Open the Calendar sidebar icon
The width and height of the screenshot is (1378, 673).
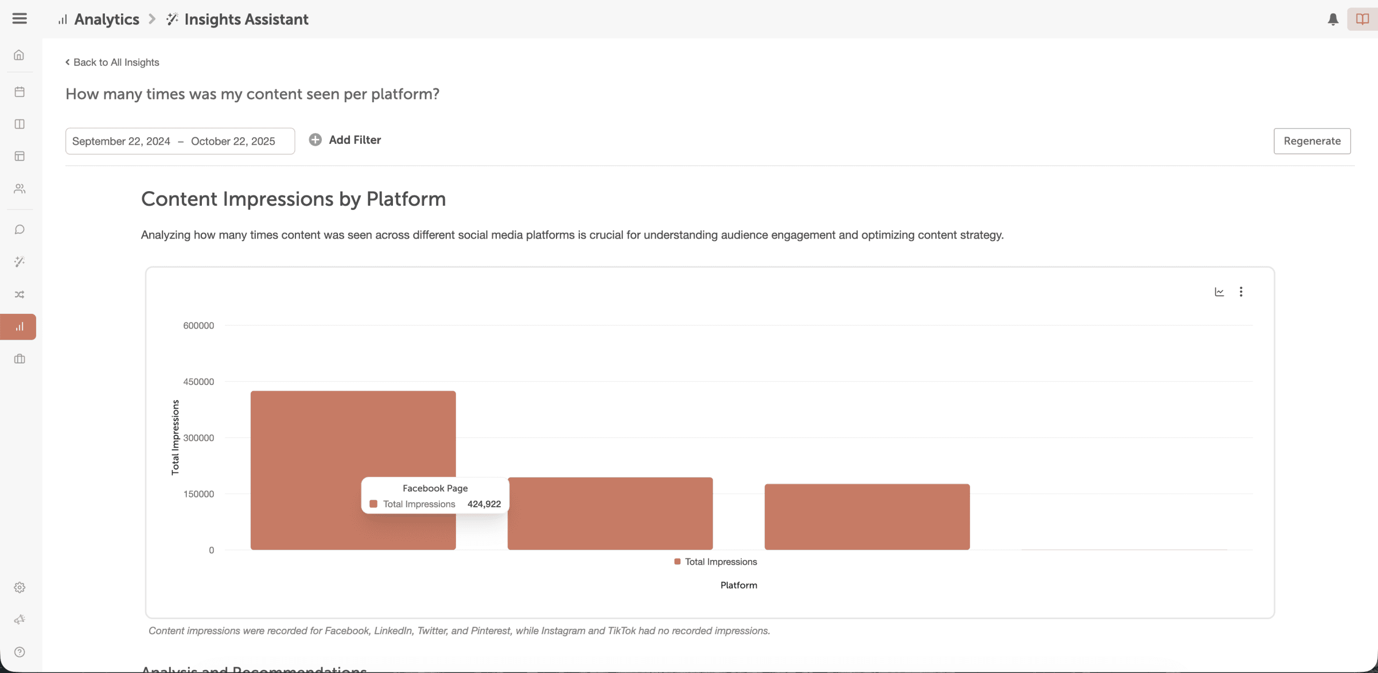19,92
